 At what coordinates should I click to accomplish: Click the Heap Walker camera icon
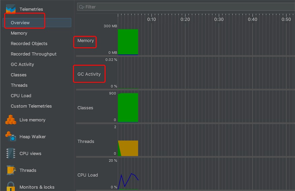pyautogui.click(x=11, y=137)
